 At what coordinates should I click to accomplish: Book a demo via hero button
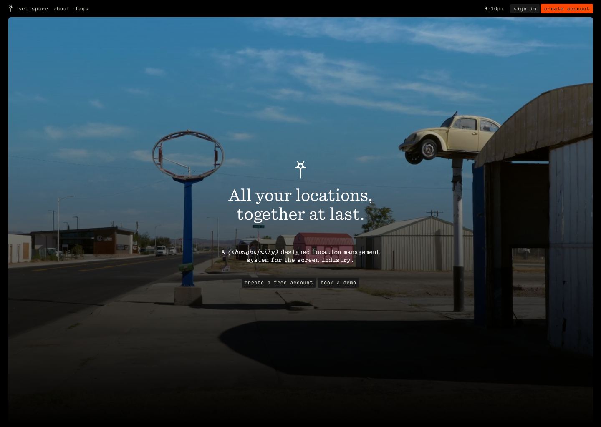[338, 283]
